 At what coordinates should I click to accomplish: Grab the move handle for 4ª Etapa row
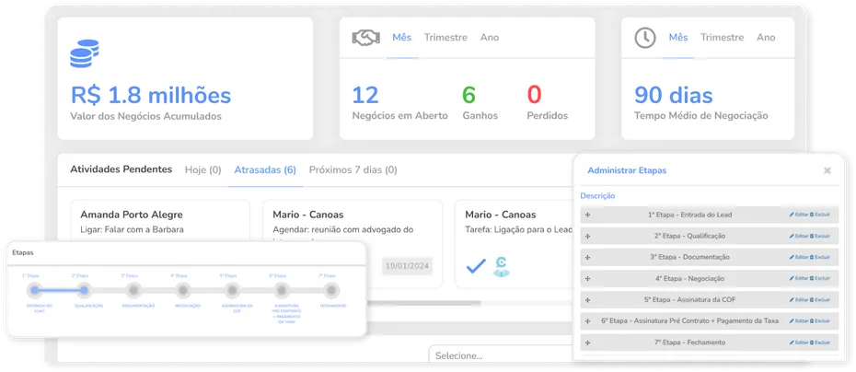(587, 279)
